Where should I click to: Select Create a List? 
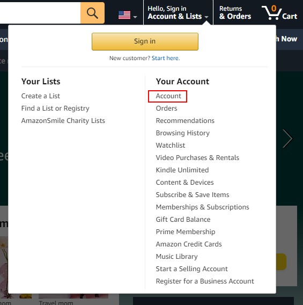click(x=41, y=96)
